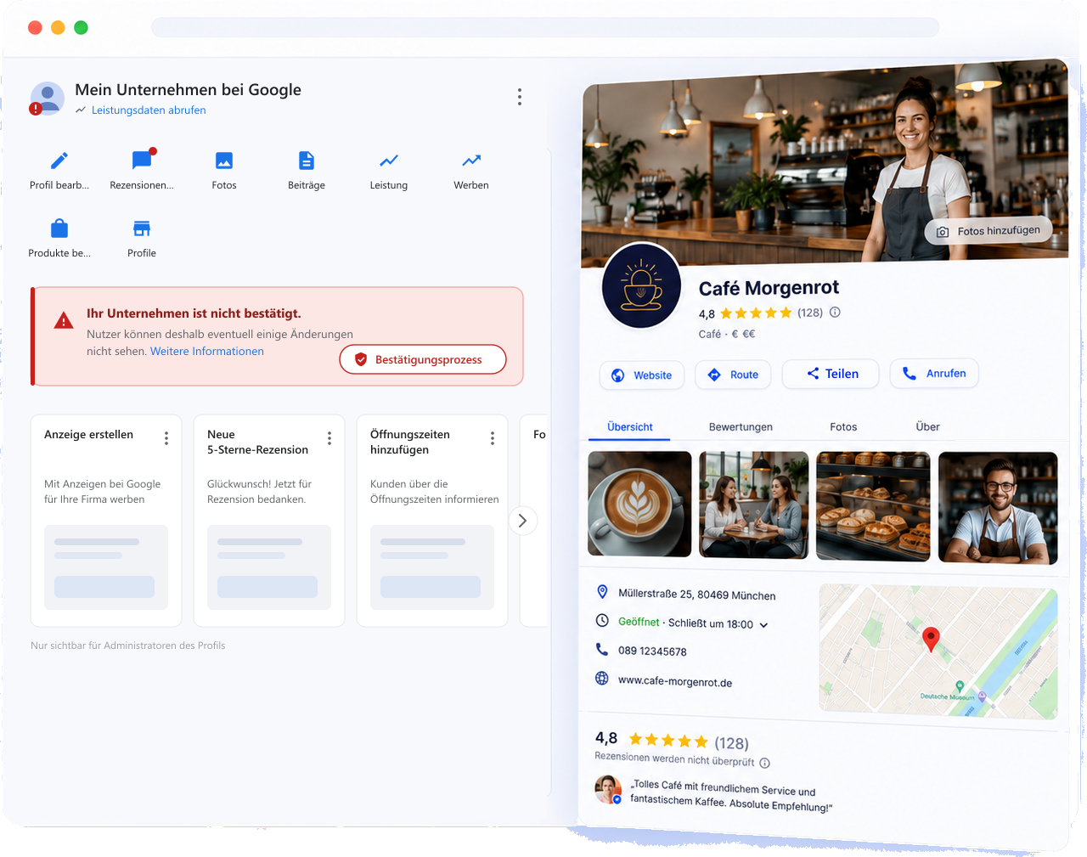Open the Werben trending arrow icon
The height and width of the screenshot is (857, 1087).
pos(471,161)
